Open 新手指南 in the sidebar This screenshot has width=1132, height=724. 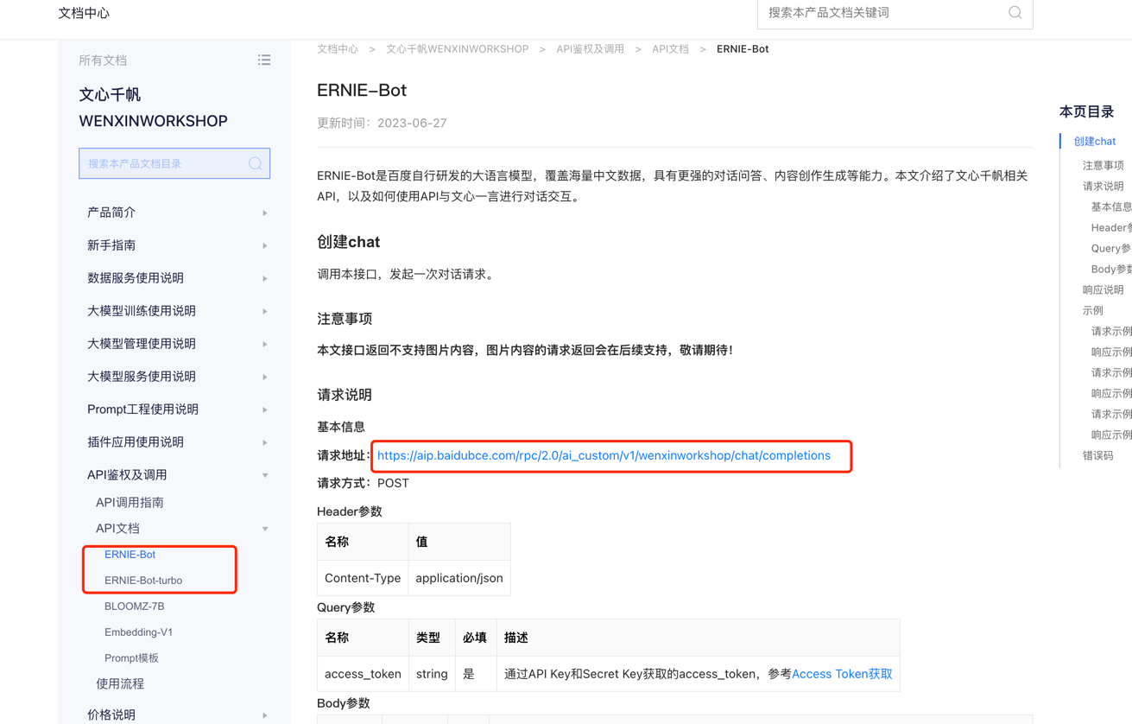coord(111,245)
